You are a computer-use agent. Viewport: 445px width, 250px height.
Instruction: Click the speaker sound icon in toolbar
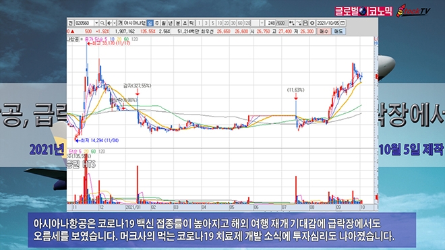coord(109,23)
